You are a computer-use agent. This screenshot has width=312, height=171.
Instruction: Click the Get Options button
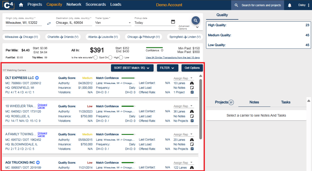[x=192, y=68]
